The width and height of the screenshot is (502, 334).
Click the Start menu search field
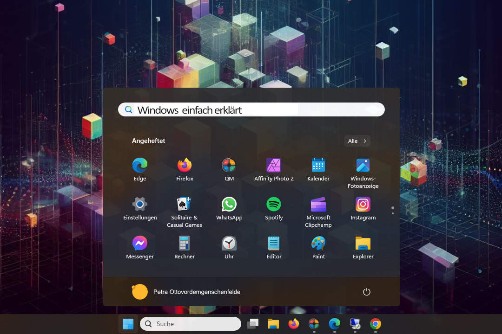coord(251,109)
